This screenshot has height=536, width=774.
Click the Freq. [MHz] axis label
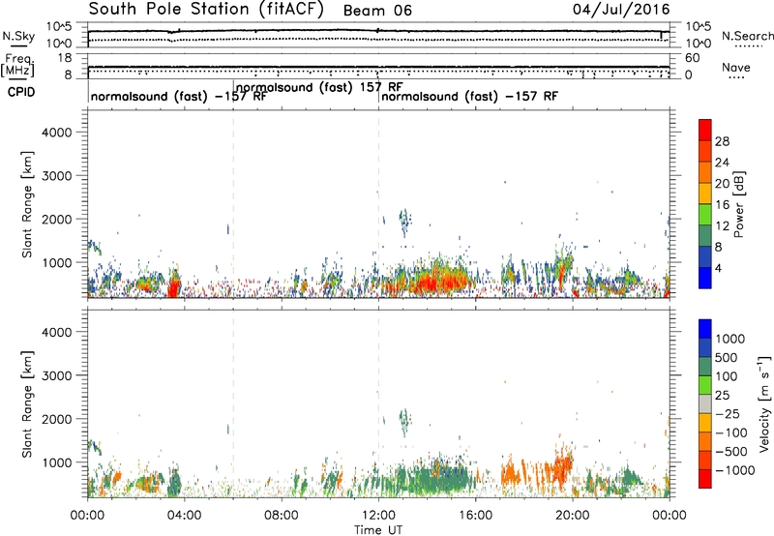click(x=17, y=66)
